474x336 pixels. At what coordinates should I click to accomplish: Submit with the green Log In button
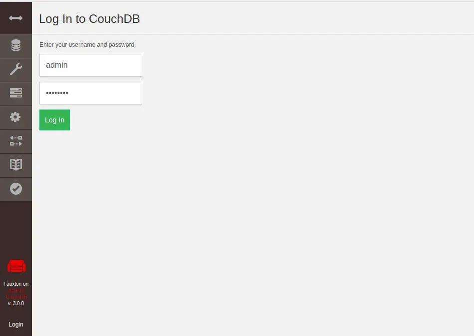point(54,120)
